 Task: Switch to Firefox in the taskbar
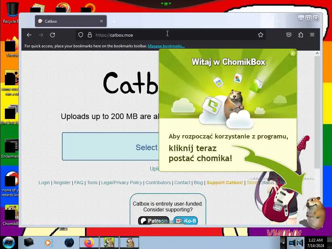click(89, 243)
